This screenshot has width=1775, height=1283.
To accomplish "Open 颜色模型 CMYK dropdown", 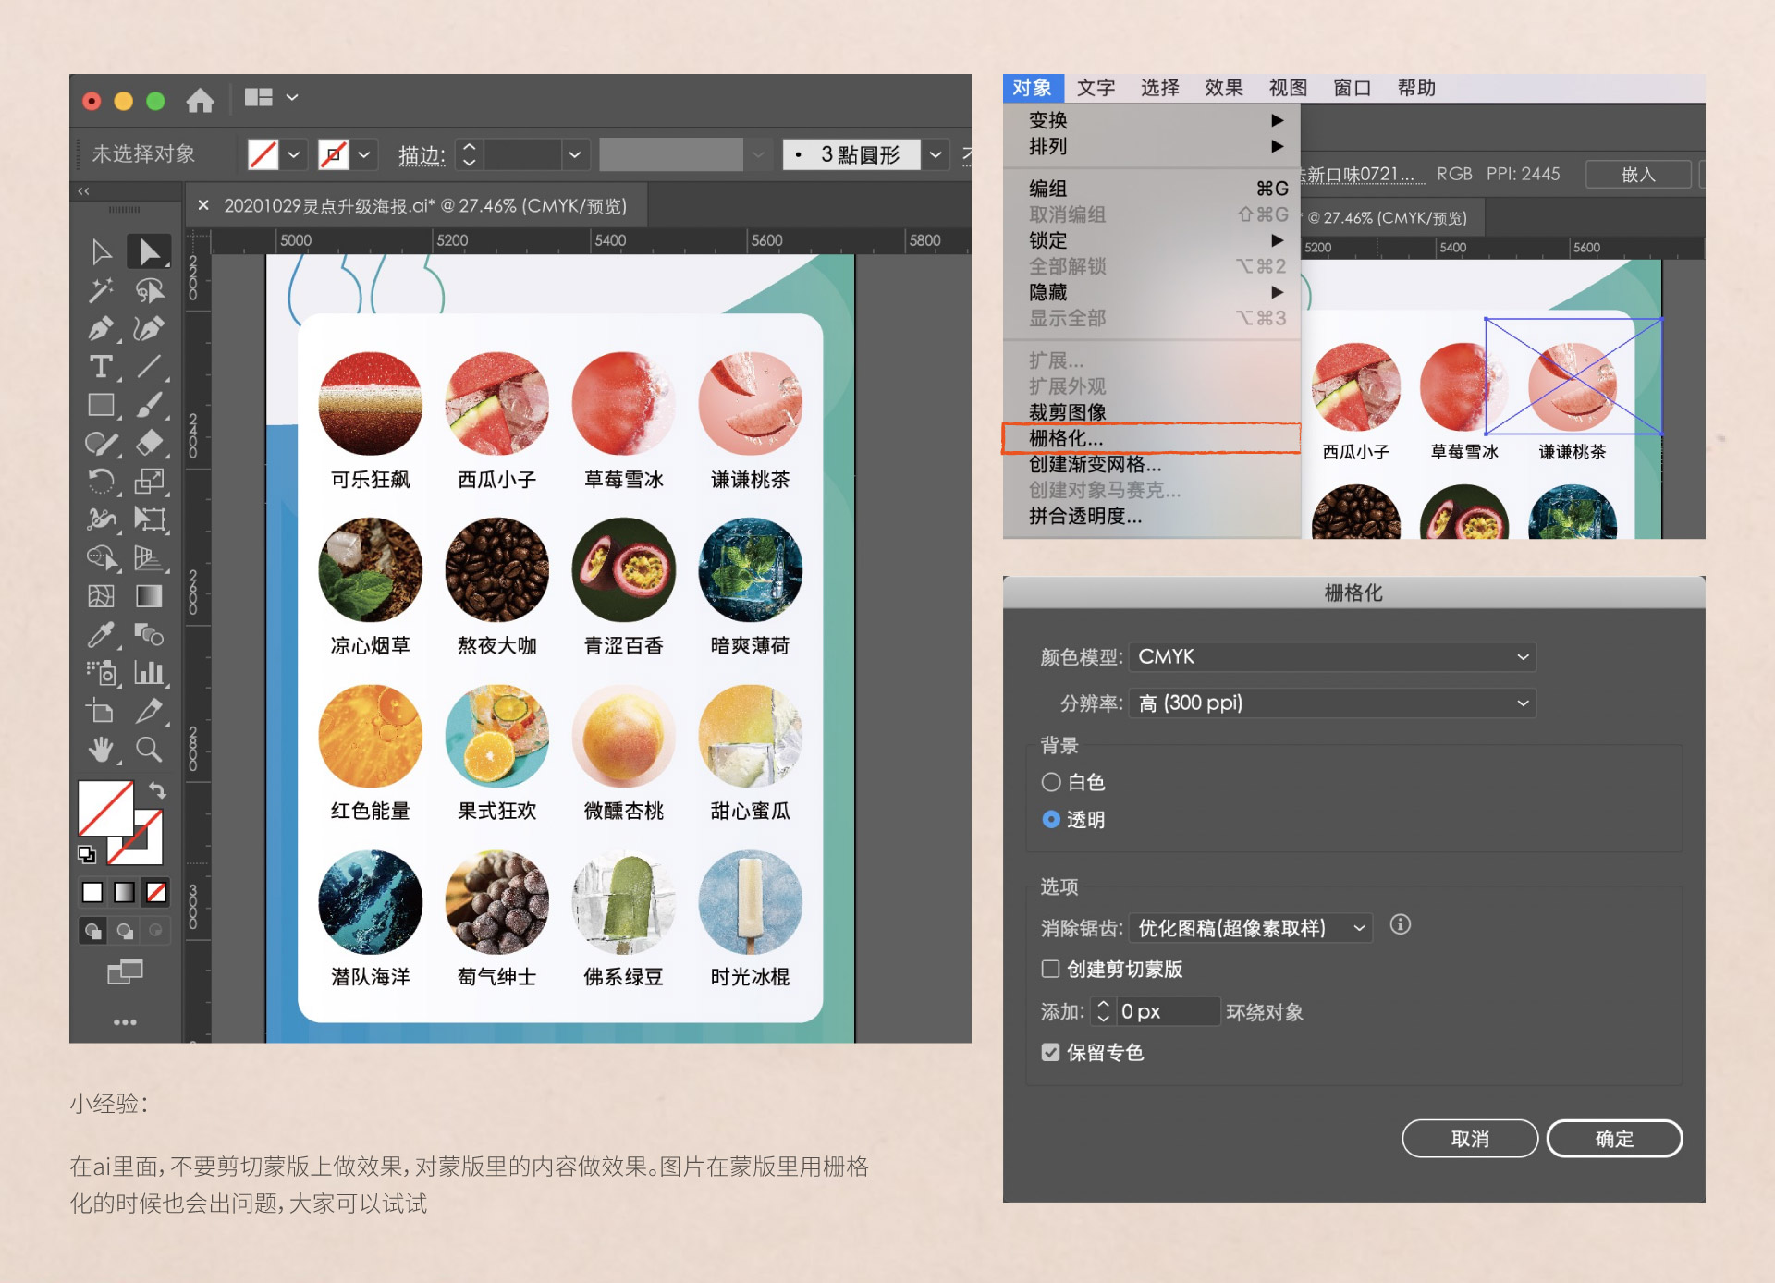I will [x=1332, y=656].
